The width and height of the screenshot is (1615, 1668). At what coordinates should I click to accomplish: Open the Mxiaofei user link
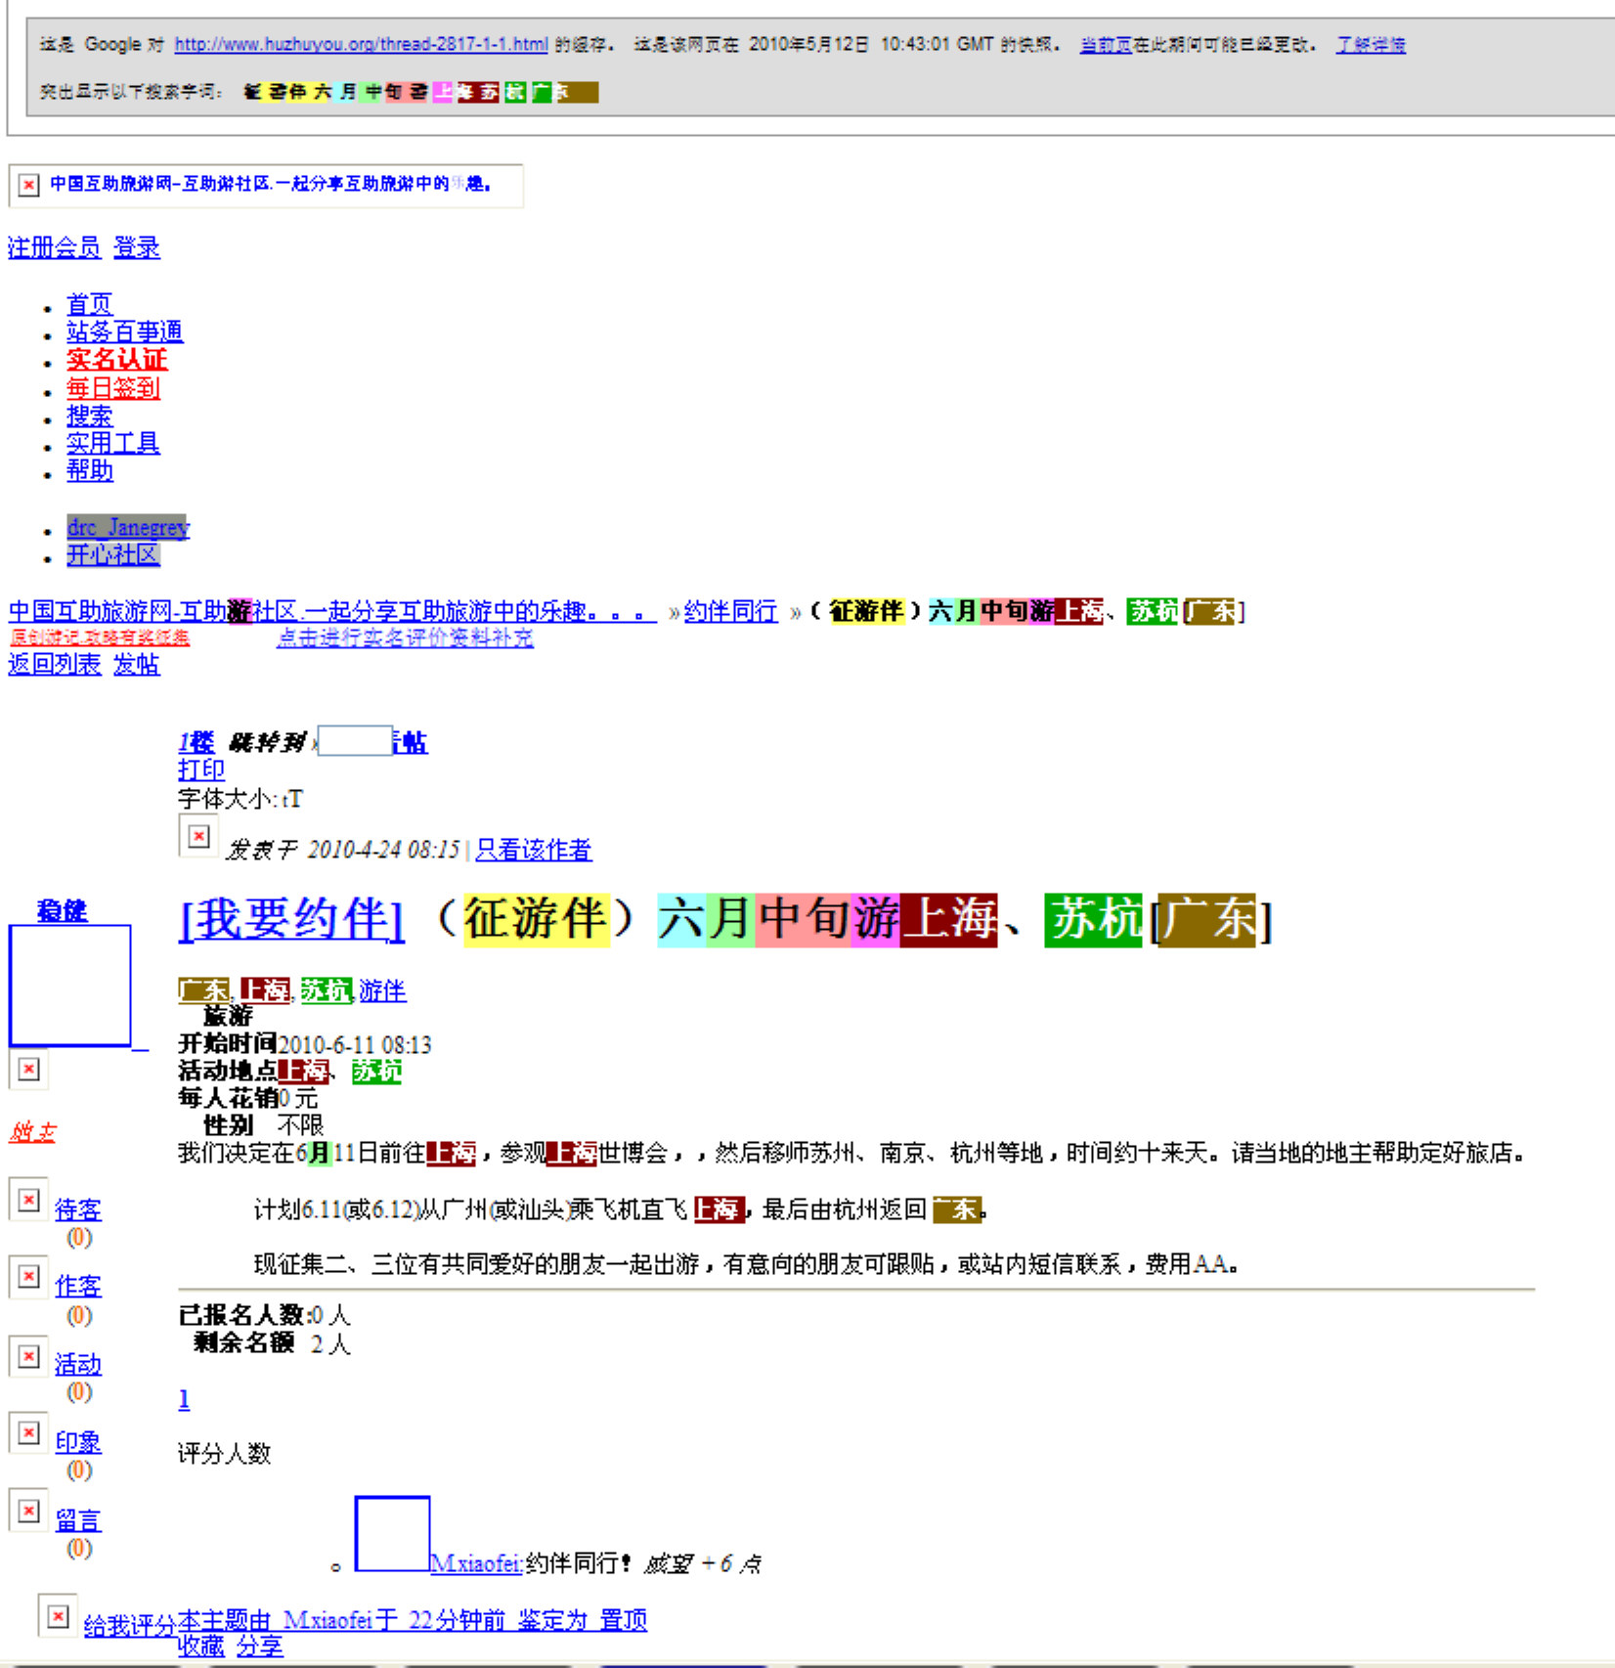pyautogui.click(x=476, y=1563)
